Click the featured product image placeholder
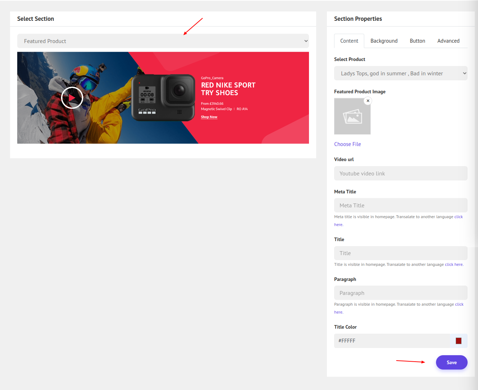Viewport: 478px width, 390px height. pos(352,117)
